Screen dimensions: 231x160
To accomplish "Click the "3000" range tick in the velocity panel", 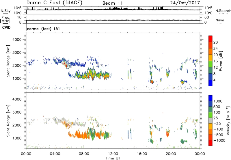I will click(x=17, y=112).
